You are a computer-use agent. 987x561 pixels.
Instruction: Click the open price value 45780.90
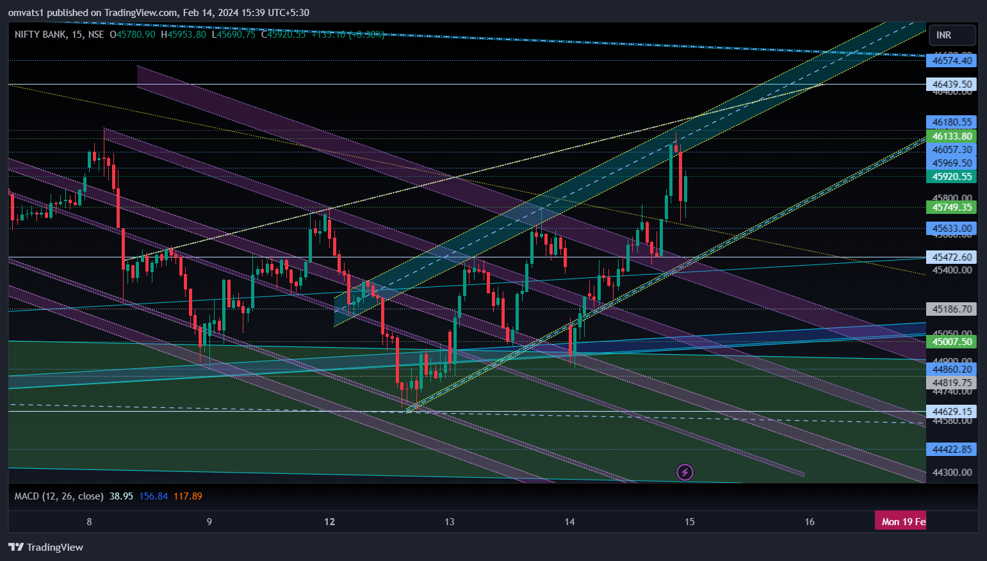(x=135, y=34)
